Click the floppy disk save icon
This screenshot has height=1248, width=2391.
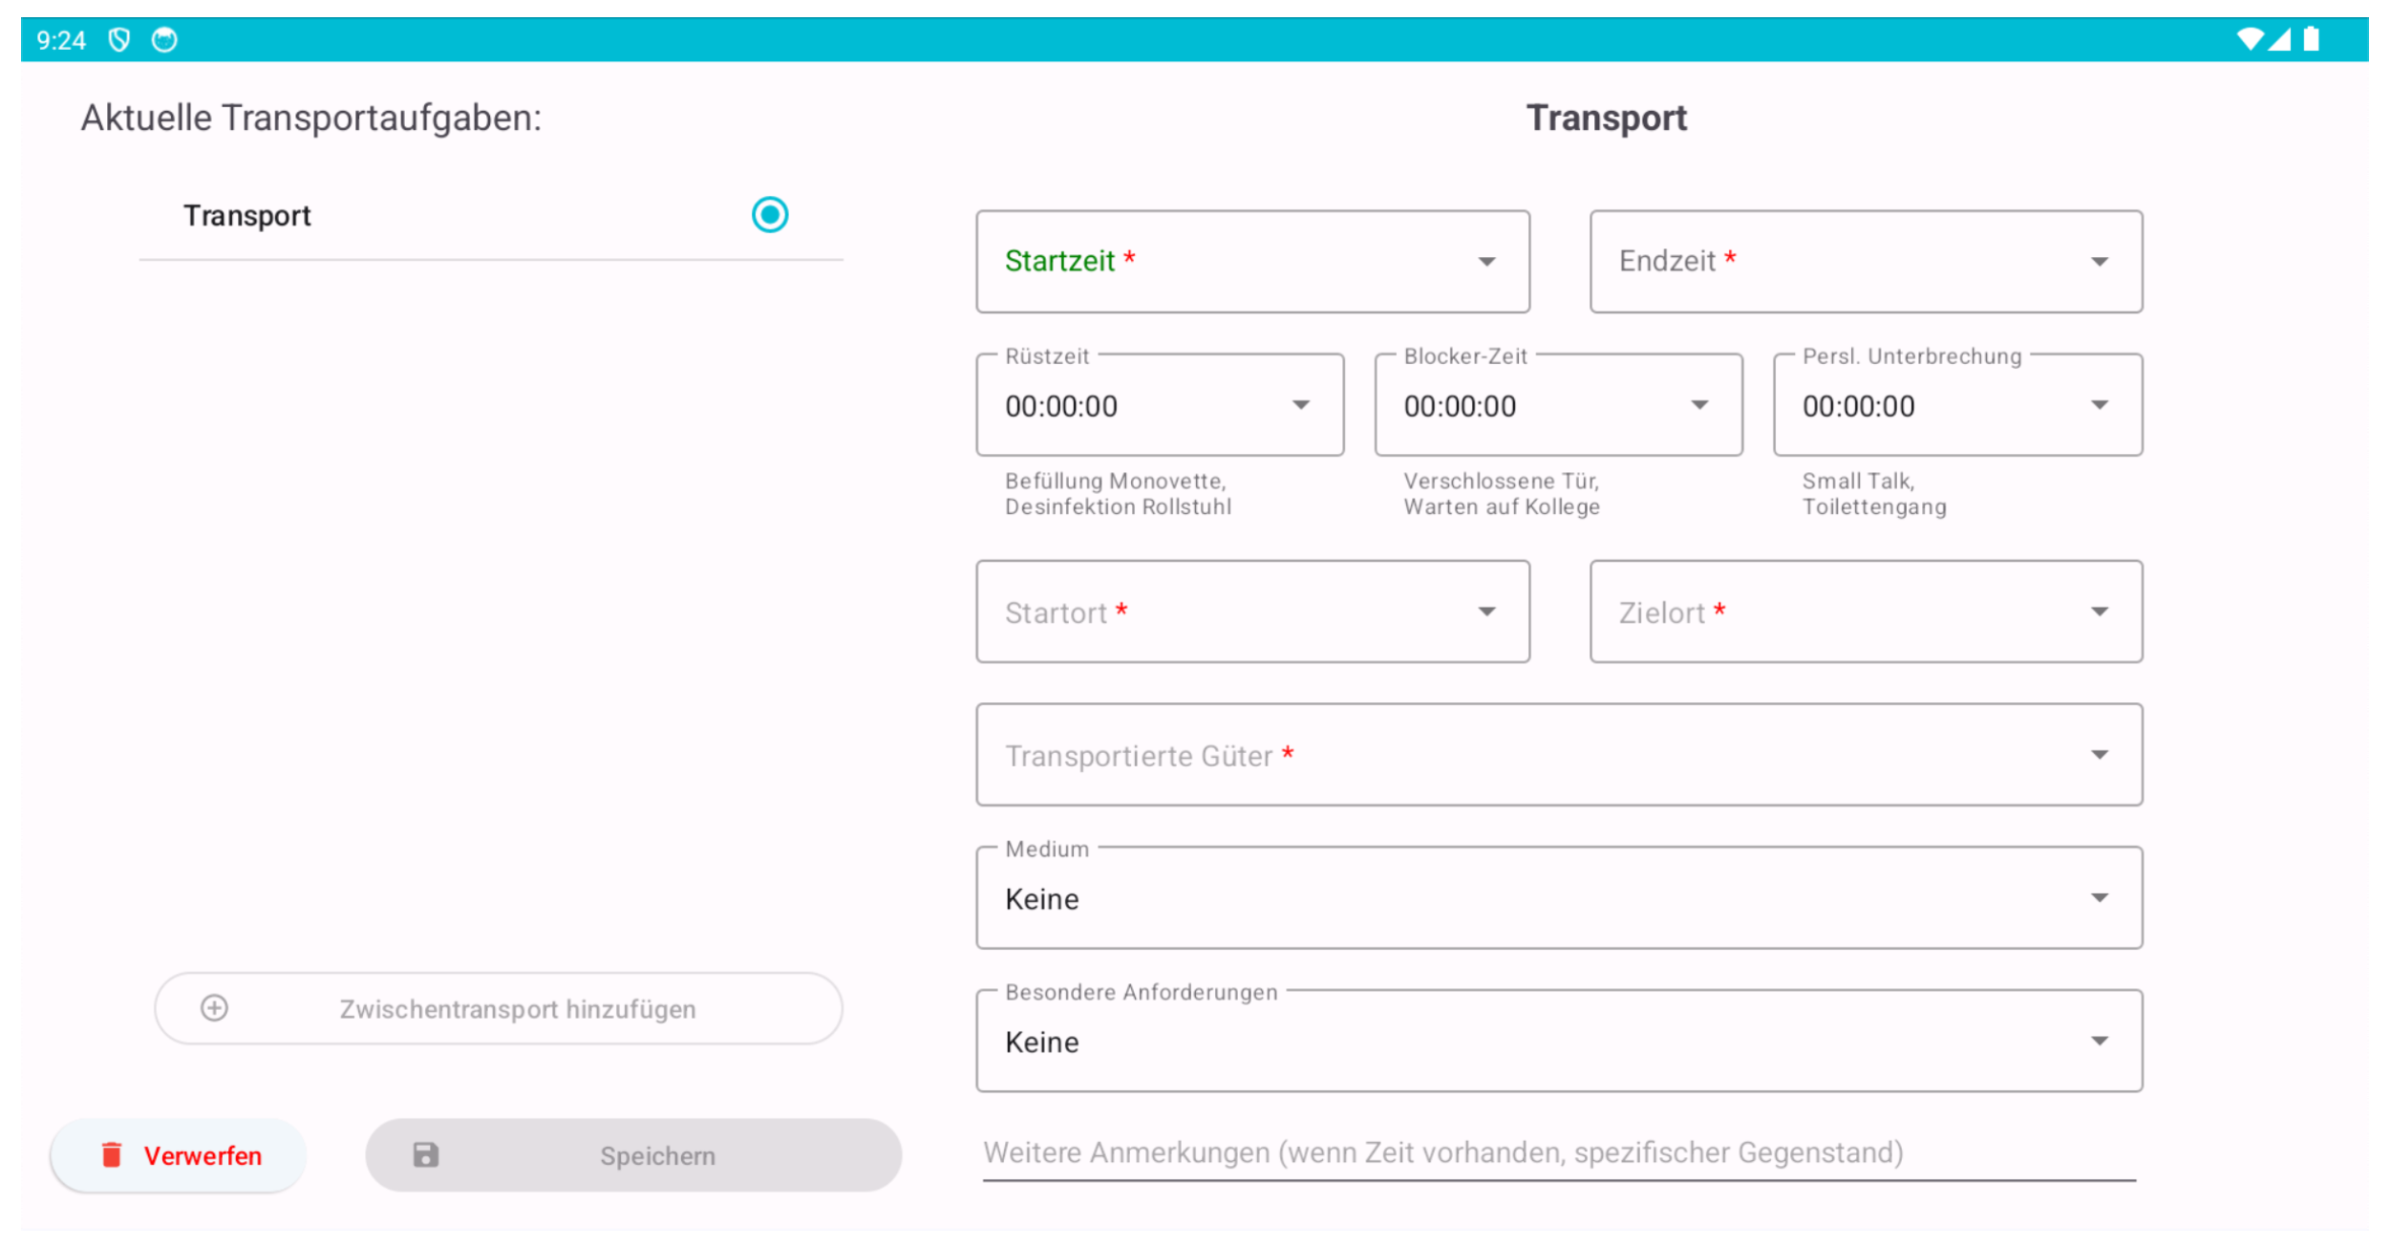426,1155
